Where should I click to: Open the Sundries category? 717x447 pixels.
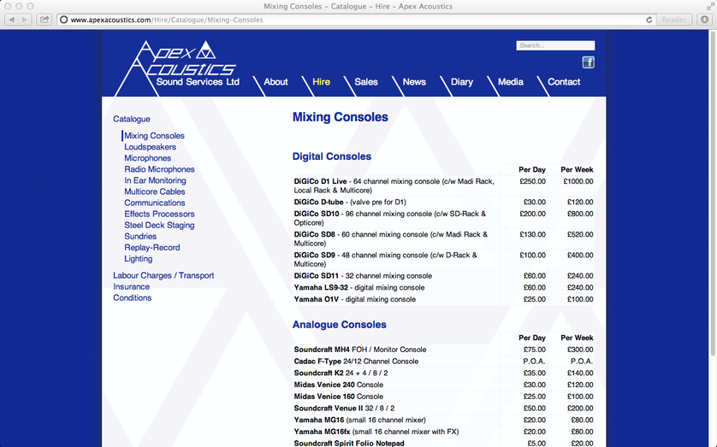(x=140, y=237)
